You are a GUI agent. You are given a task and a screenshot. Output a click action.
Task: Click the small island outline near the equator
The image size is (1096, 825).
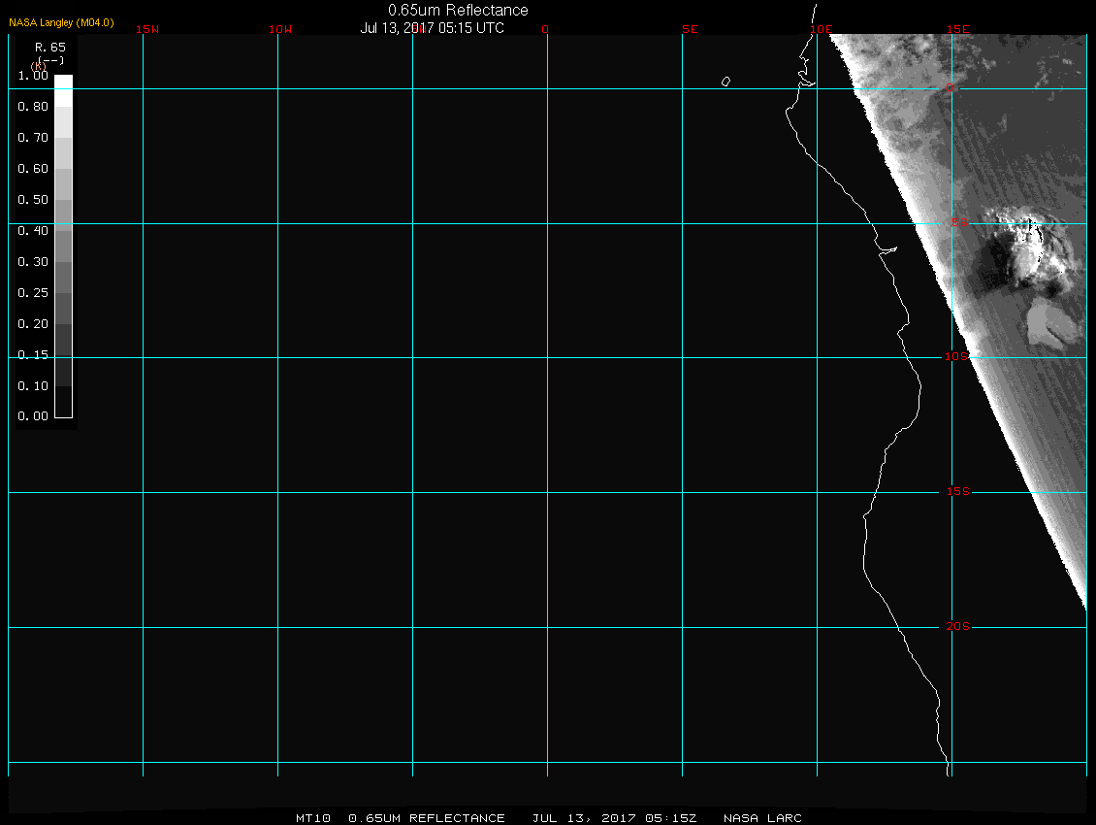725,82
